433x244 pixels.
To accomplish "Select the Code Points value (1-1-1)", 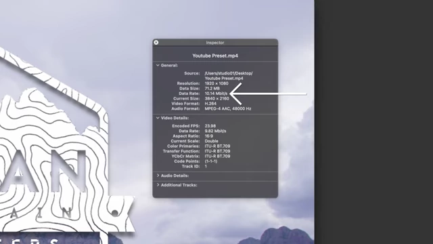I will pos(211,161).
